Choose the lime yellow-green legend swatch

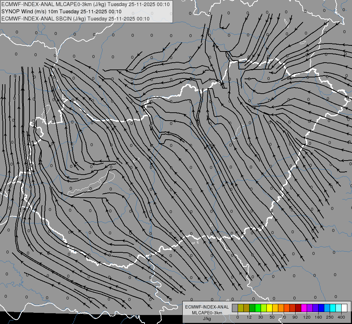264,308
